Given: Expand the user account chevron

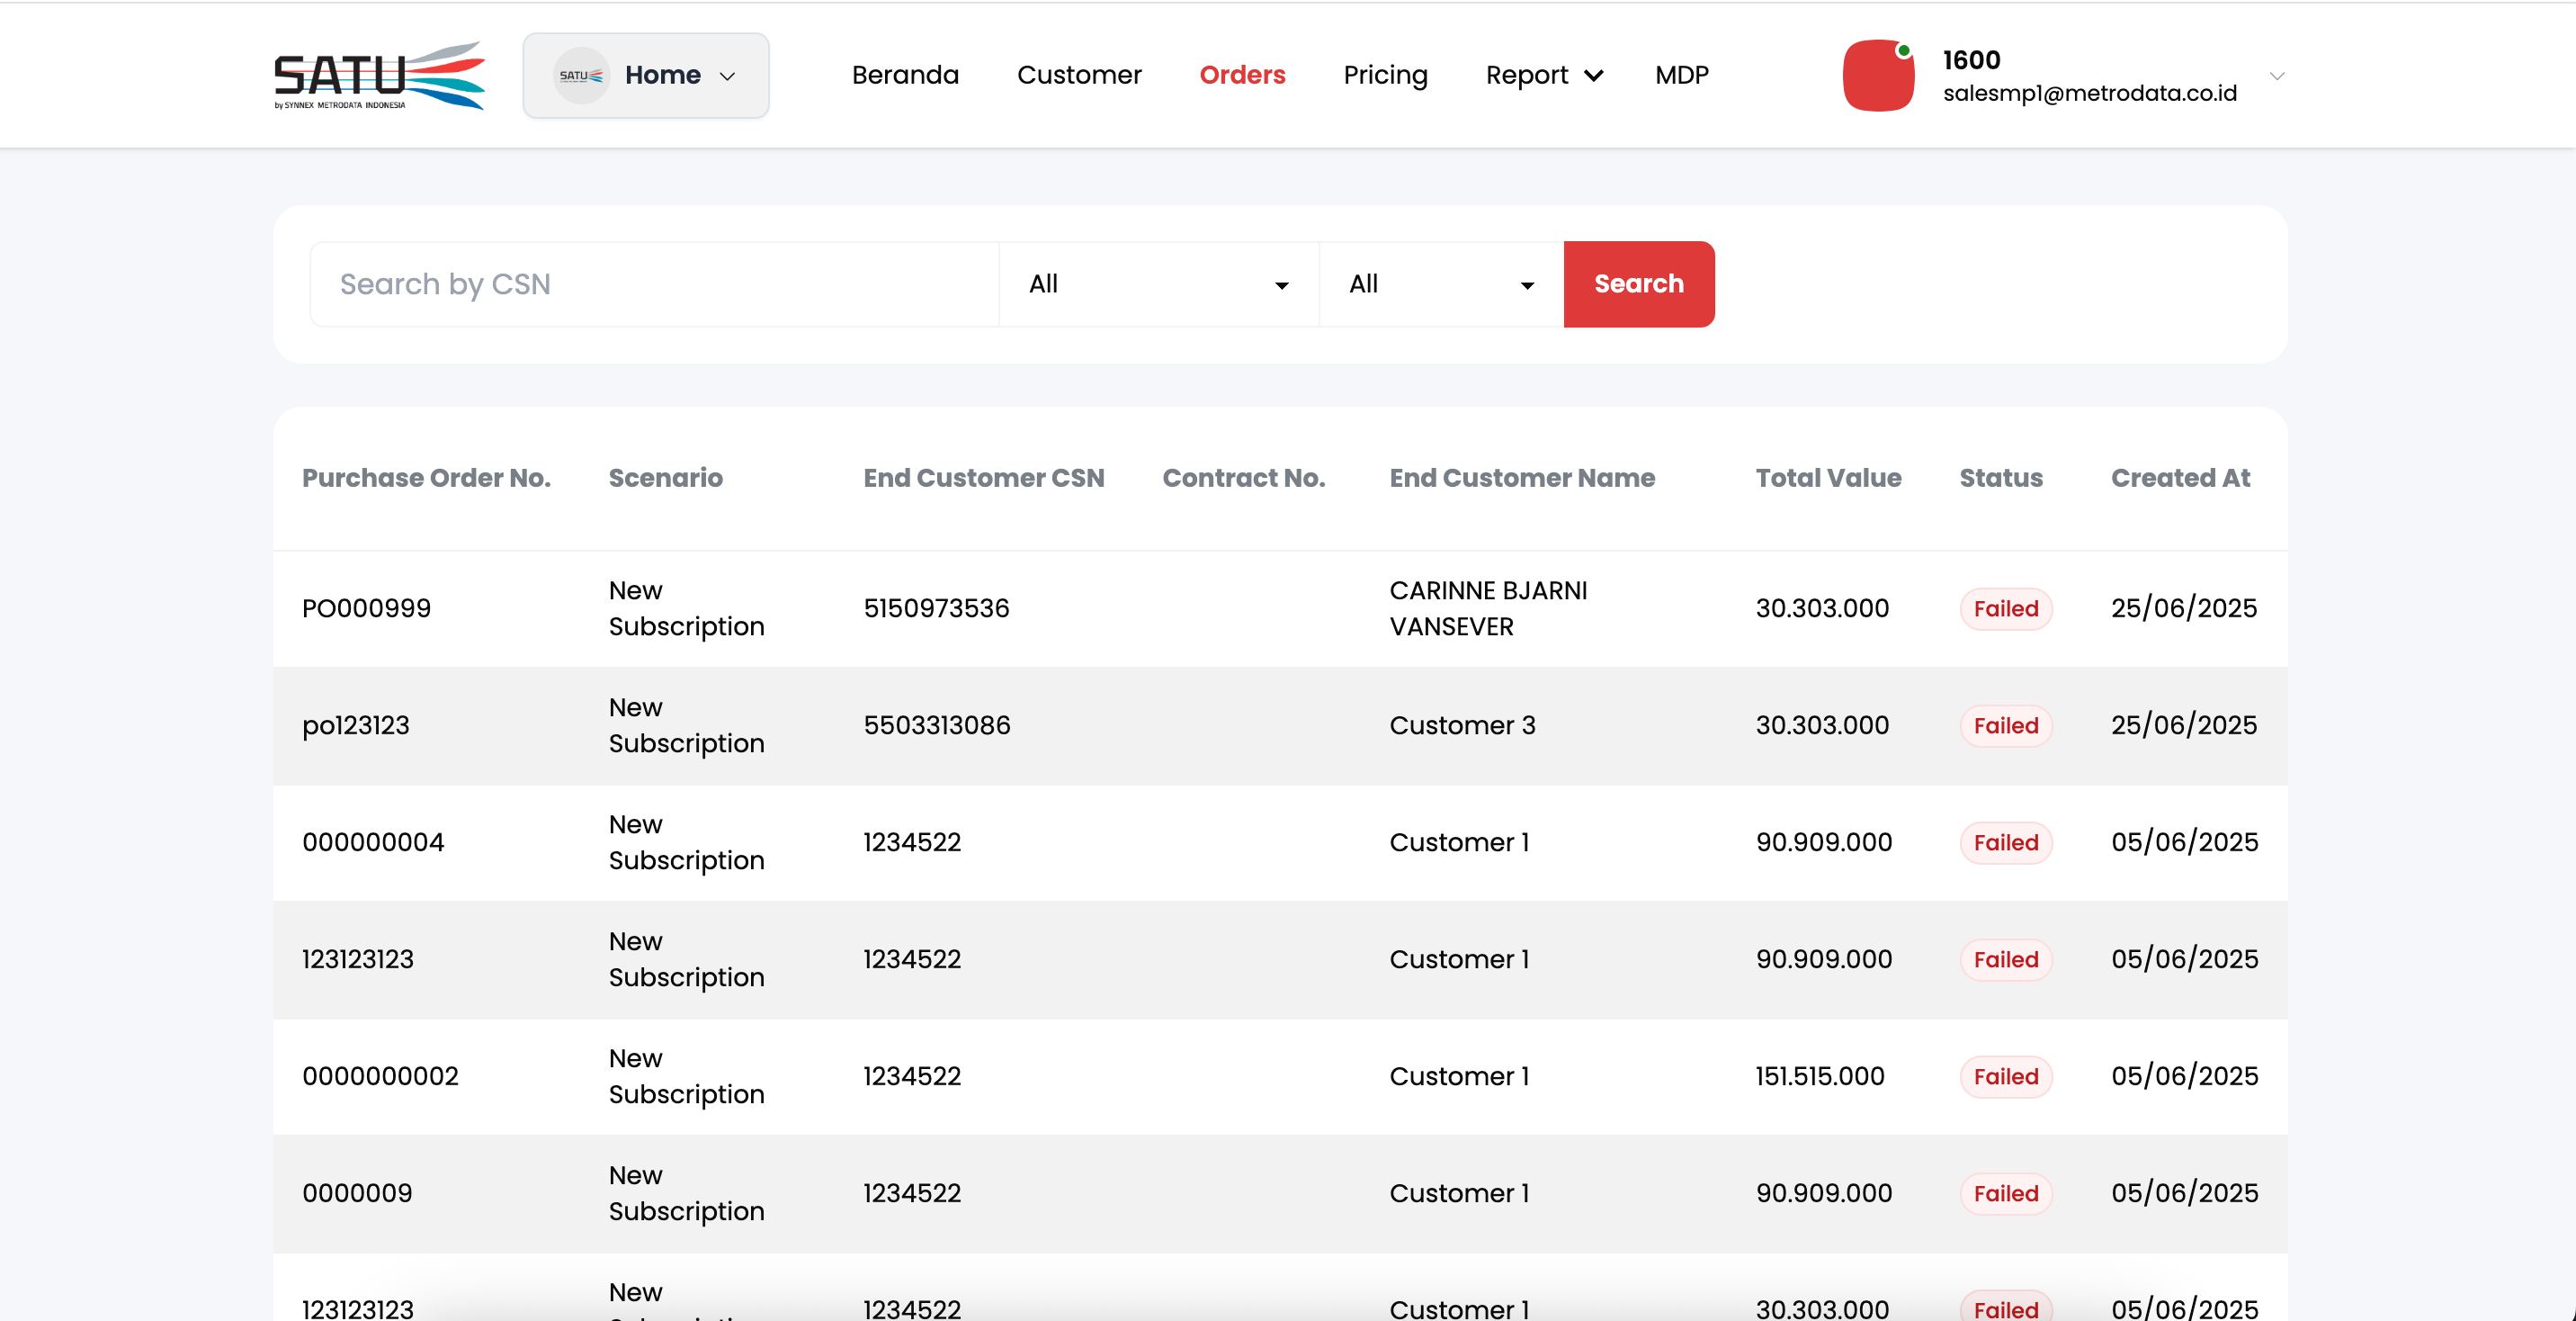Looking at the screenshot, I should point(2276,76).
